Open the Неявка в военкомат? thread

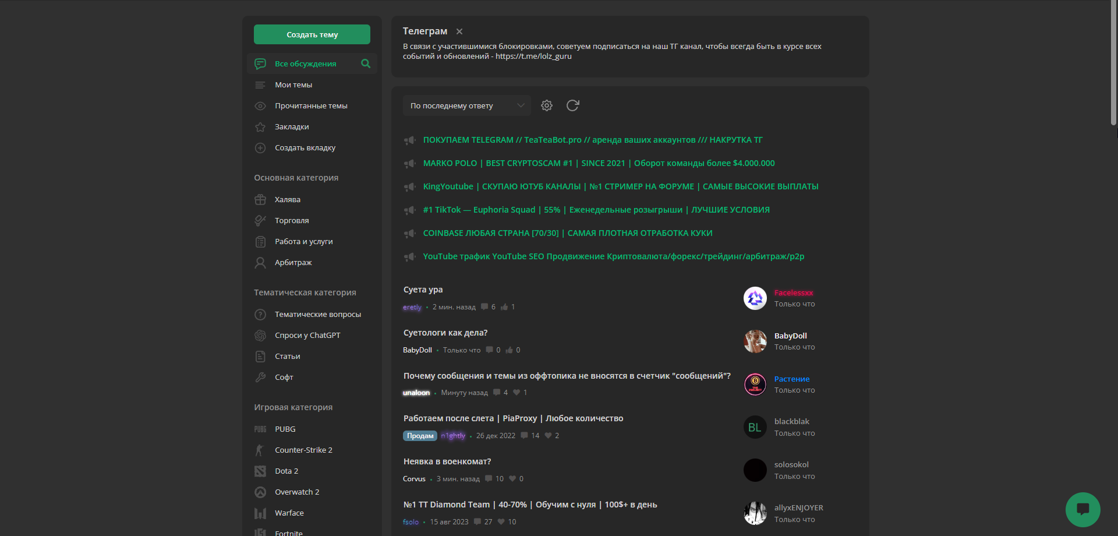click(x=447, y=461)
